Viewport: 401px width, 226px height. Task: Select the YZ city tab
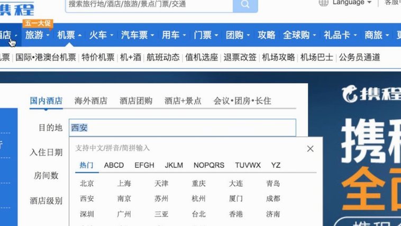276,165
